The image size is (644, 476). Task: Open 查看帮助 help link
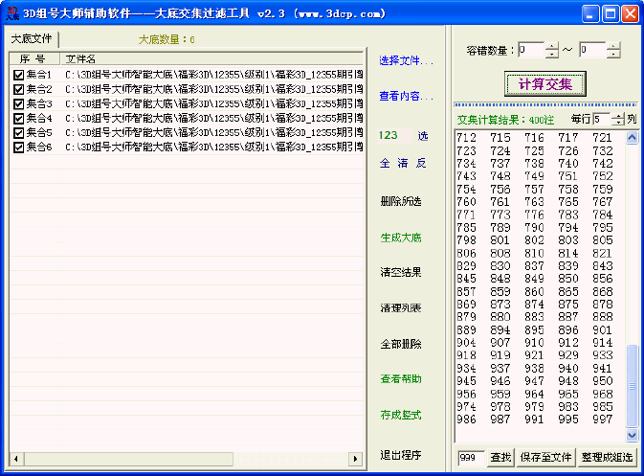(x=400, y=379)
